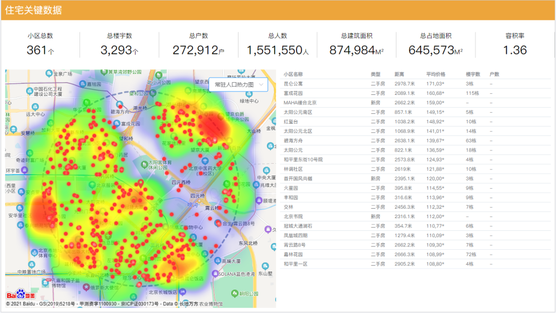
Task: Click the 北京长城饭店 hotel marker icon
Action: tap(182, 292)
